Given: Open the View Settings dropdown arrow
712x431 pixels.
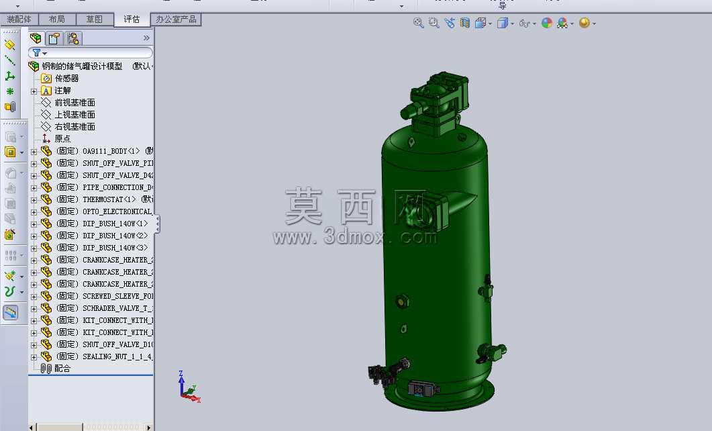Looking at the screenshot, I should click(x=594, y=23).
